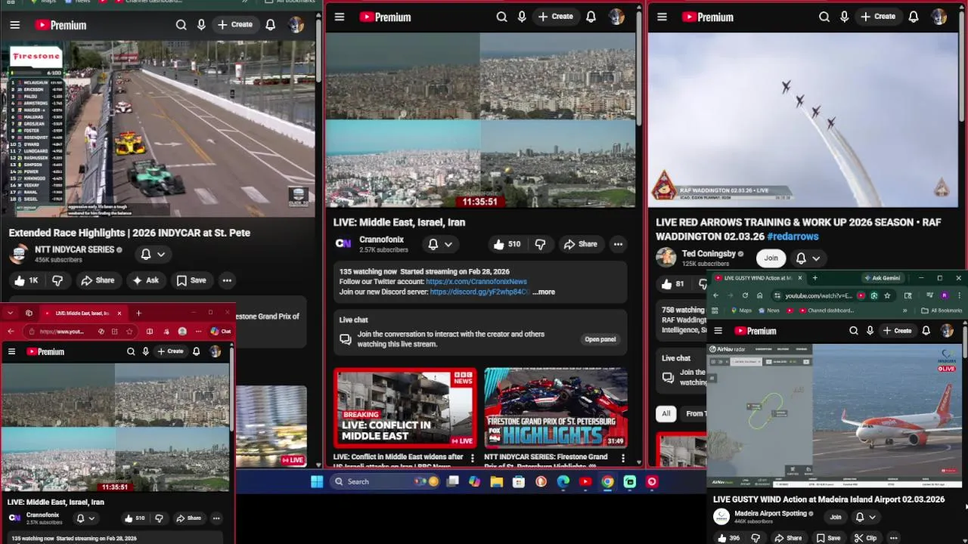The height and width of the screenshot is (544, 968).
Task: Open the Maps bookmark in Chrome
Action: pos(740,311)
